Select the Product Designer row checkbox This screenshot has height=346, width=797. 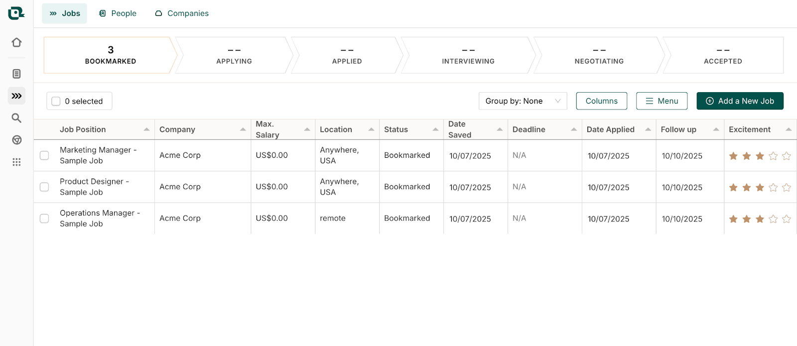(44, 187)
